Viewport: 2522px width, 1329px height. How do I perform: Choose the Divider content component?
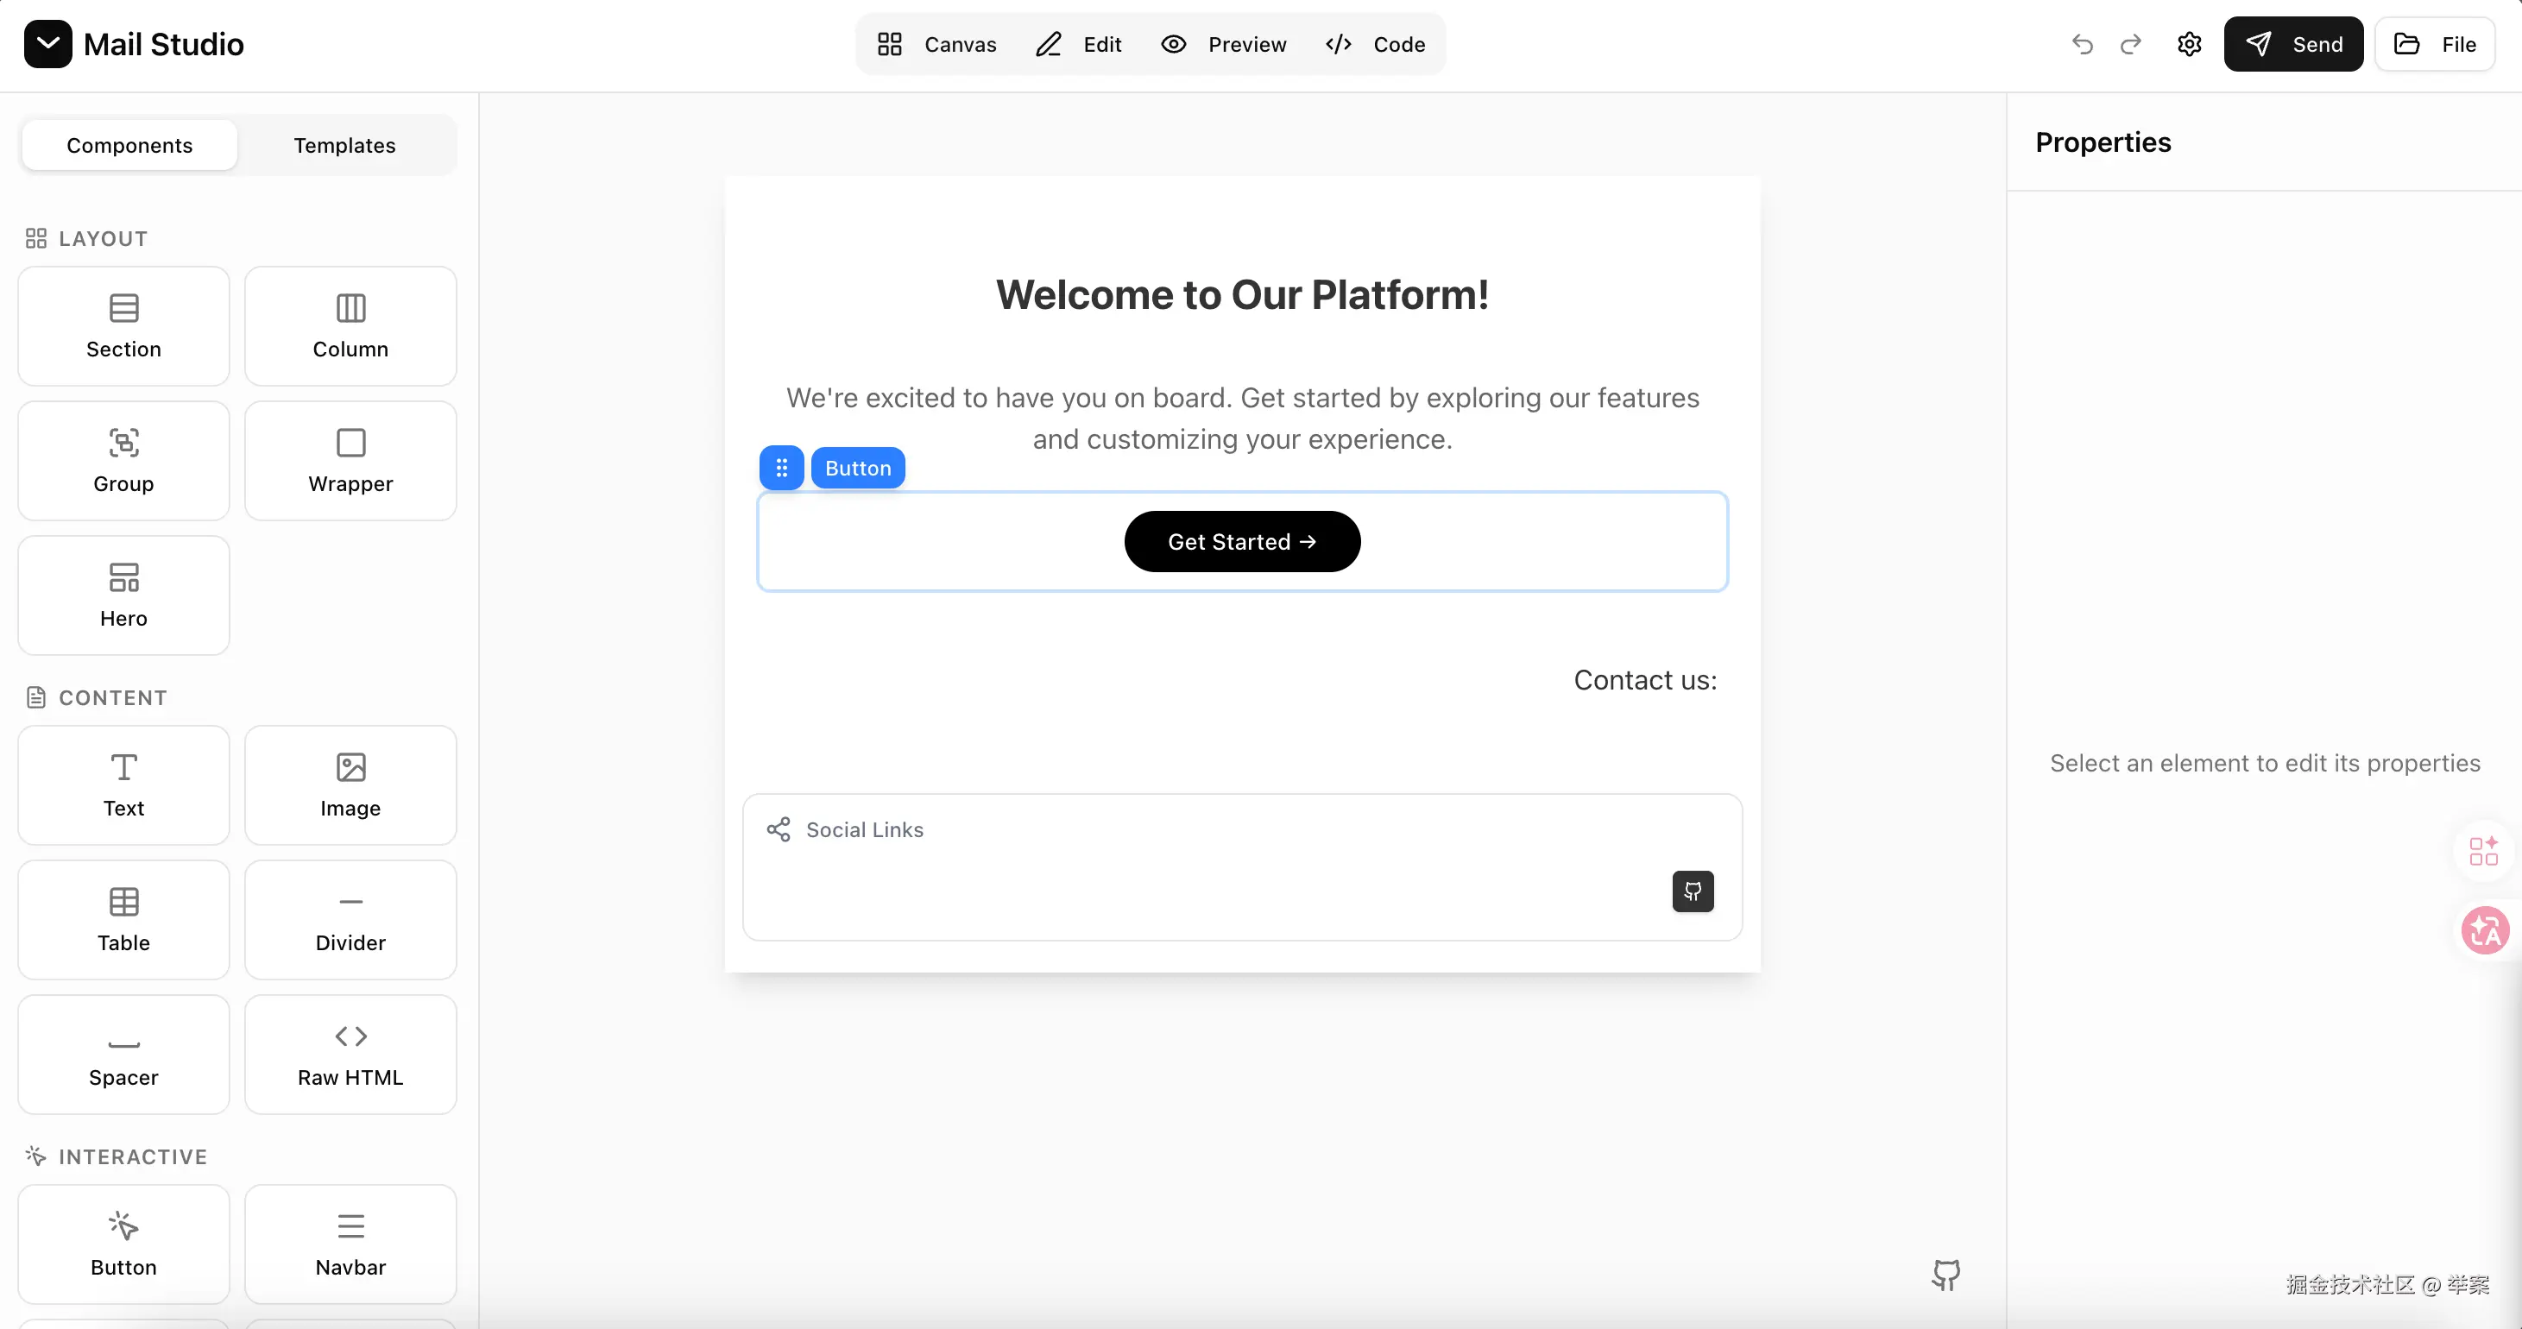[350, 919]
